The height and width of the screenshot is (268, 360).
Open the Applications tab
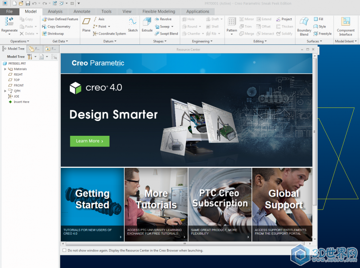tap(198, 12)
